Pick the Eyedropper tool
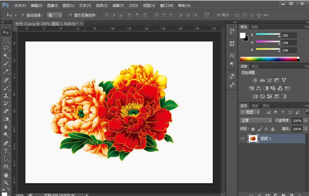309x196 pixels. pyautogui.click(x=6, y=72)
